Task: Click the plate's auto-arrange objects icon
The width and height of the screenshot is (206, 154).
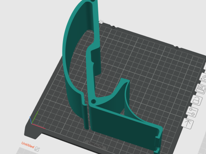Action: click(201, 89)
